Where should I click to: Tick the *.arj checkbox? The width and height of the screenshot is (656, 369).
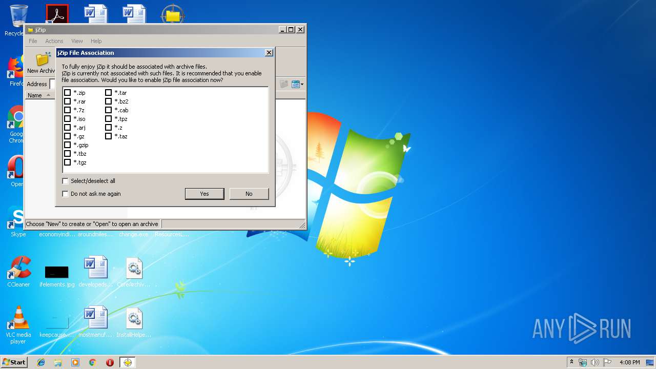67,128
